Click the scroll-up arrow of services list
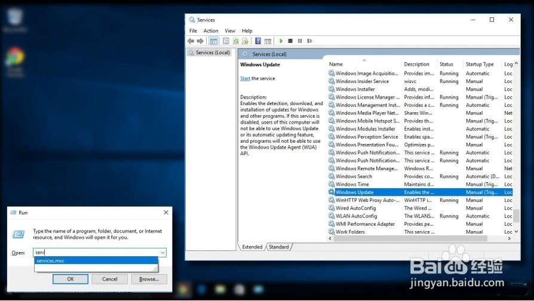534x301 pixels. (x=516, y=63)
